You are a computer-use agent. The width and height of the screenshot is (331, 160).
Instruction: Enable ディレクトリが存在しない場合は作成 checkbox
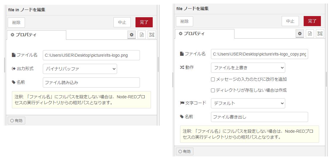(213, 90)
